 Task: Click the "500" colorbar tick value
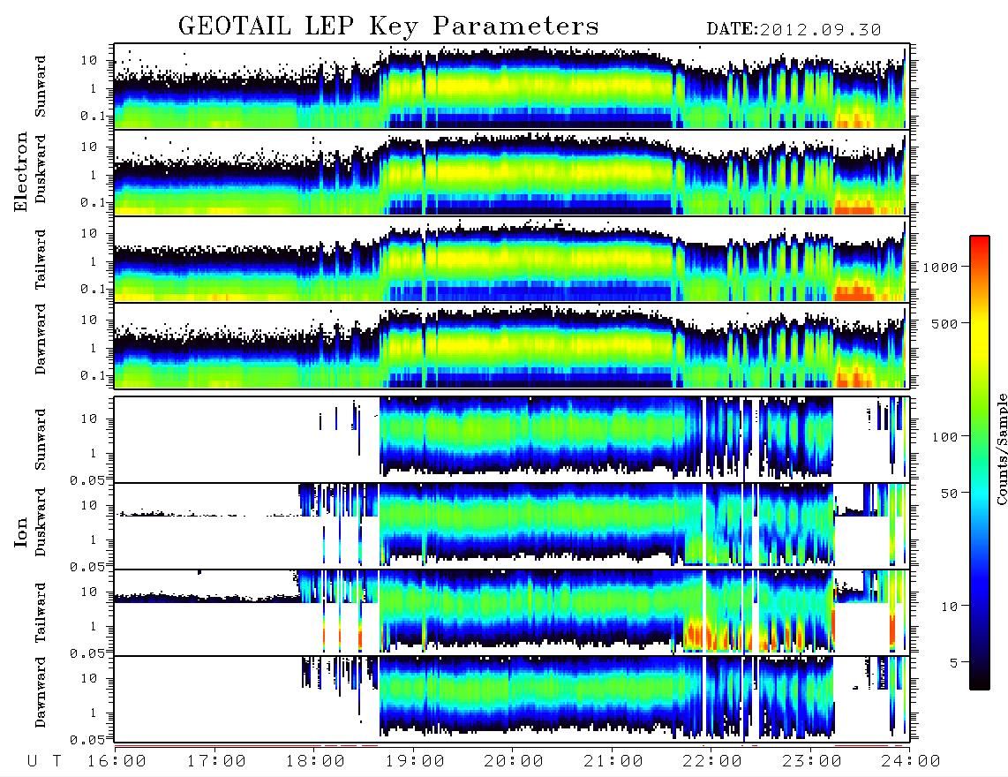(944, 323)
